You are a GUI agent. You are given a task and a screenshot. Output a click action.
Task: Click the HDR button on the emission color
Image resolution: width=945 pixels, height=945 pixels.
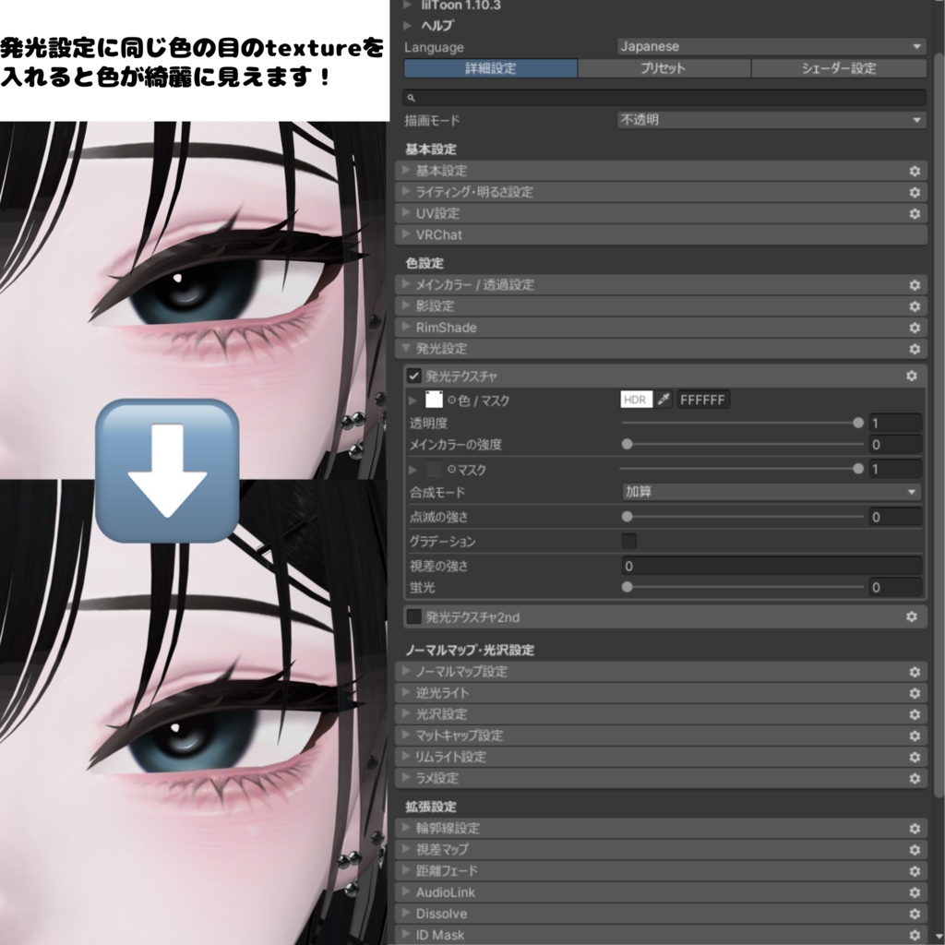coord(637,401)
